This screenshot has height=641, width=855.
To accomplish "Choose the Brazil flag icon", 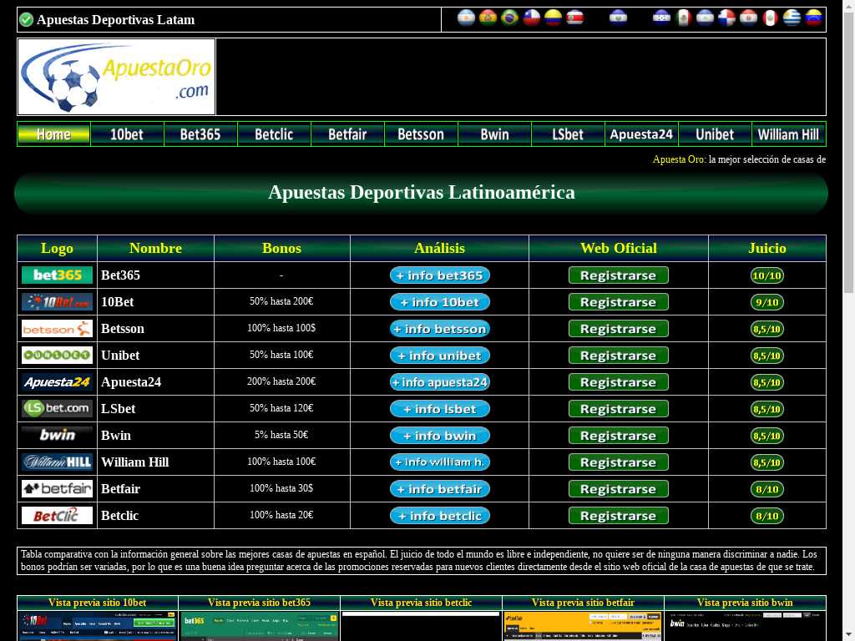I will pyautogui.click(x=510, y=18).
